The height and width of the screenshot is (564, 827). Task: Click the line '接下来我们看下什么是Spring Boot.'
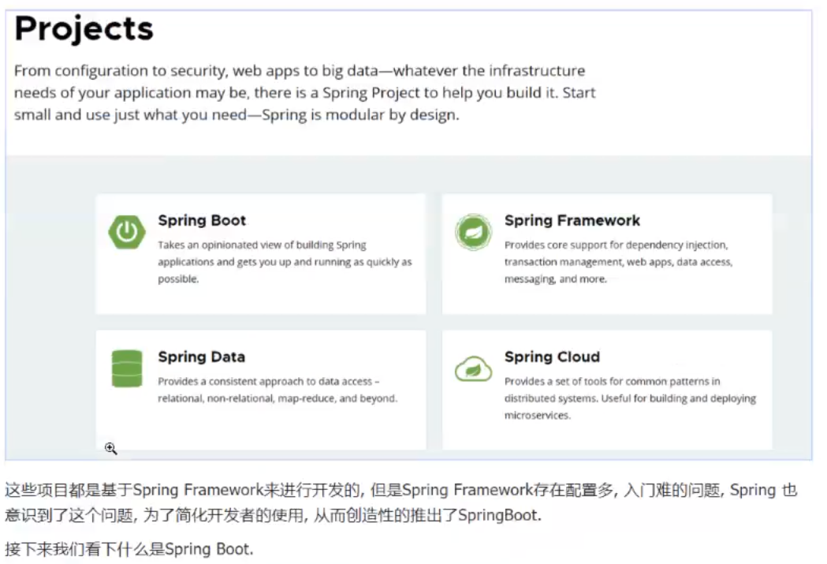[x=129, y=549]
